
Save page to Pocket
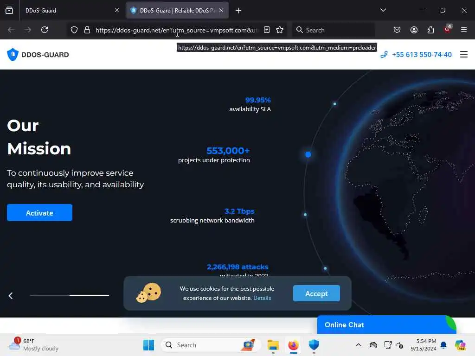397,30
